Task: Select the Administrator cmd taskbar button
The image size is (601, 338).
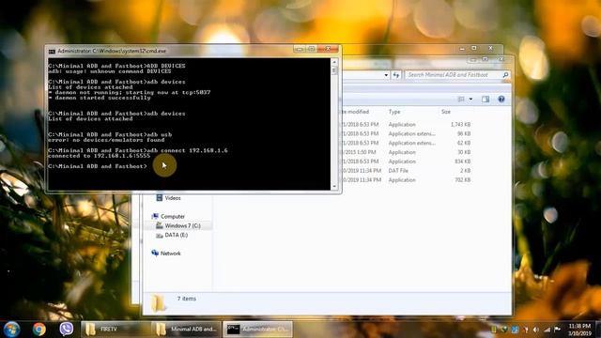Action: pyautogui.click(x=257, y=330)
